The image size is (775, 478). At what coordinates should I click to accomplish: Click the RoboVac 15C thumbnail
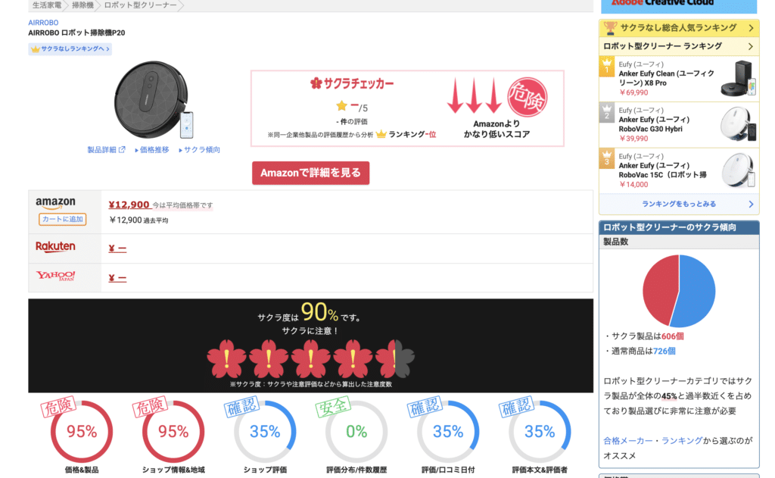pyautogui.click(x=739, y=170)
